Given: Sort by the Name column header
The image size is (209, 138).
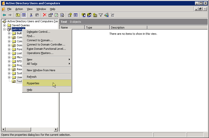Looking at the screenshot, I should tap(72, 27).
